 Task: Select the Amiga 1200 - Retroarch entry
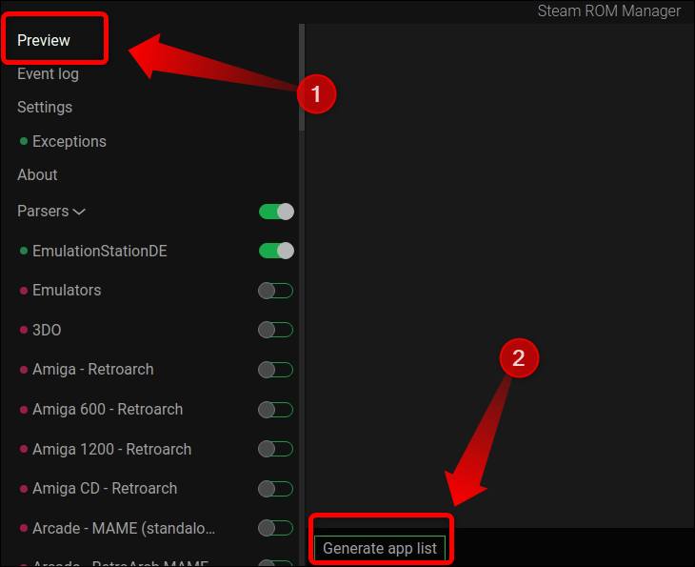(111, 449)
